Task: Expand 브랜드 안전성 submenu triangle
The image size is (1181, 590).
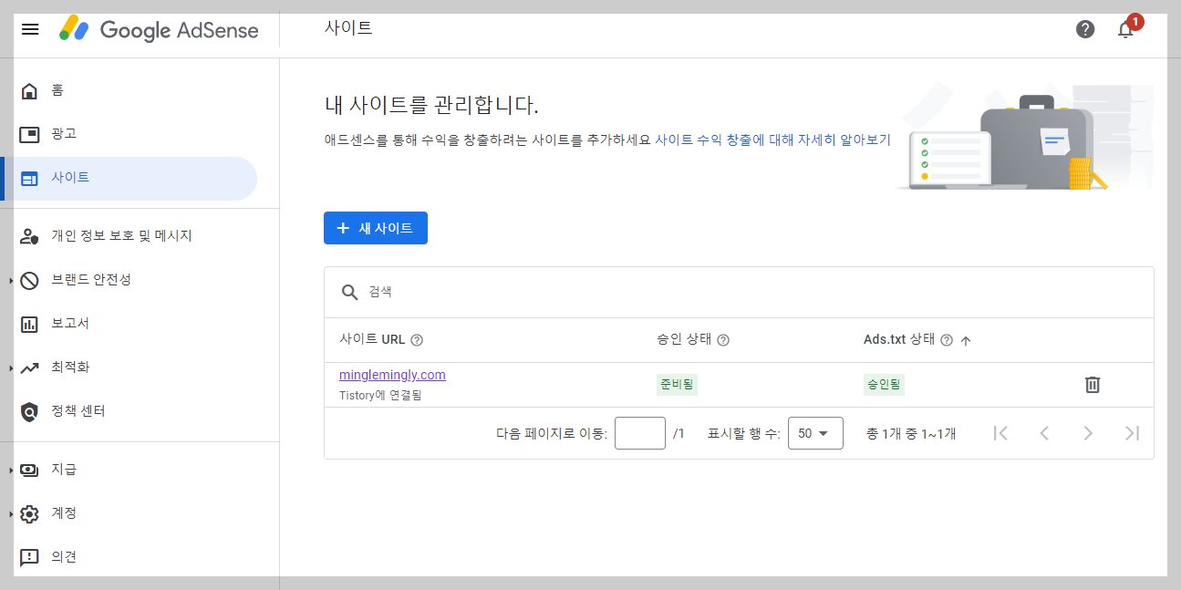Action: [11, 280]
